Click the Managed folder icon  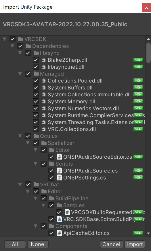36,74
